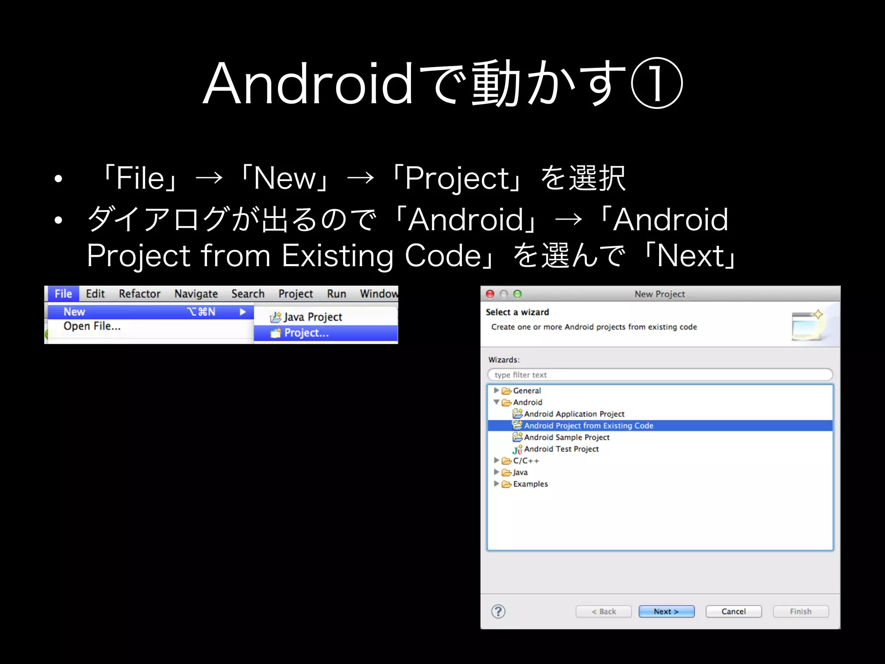Image resolution: width=885 pixels, height=664 pixels.
Task: Click the Java folder icon in wizards
Action: 506,472
